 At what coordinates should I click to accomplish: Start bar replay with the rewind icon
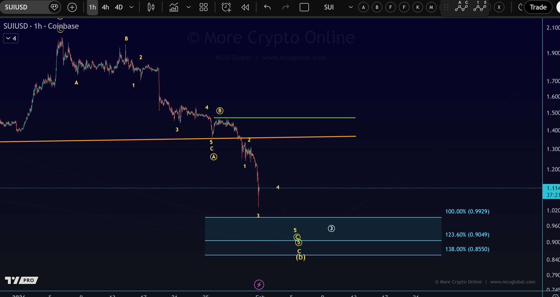coord(245,7)
